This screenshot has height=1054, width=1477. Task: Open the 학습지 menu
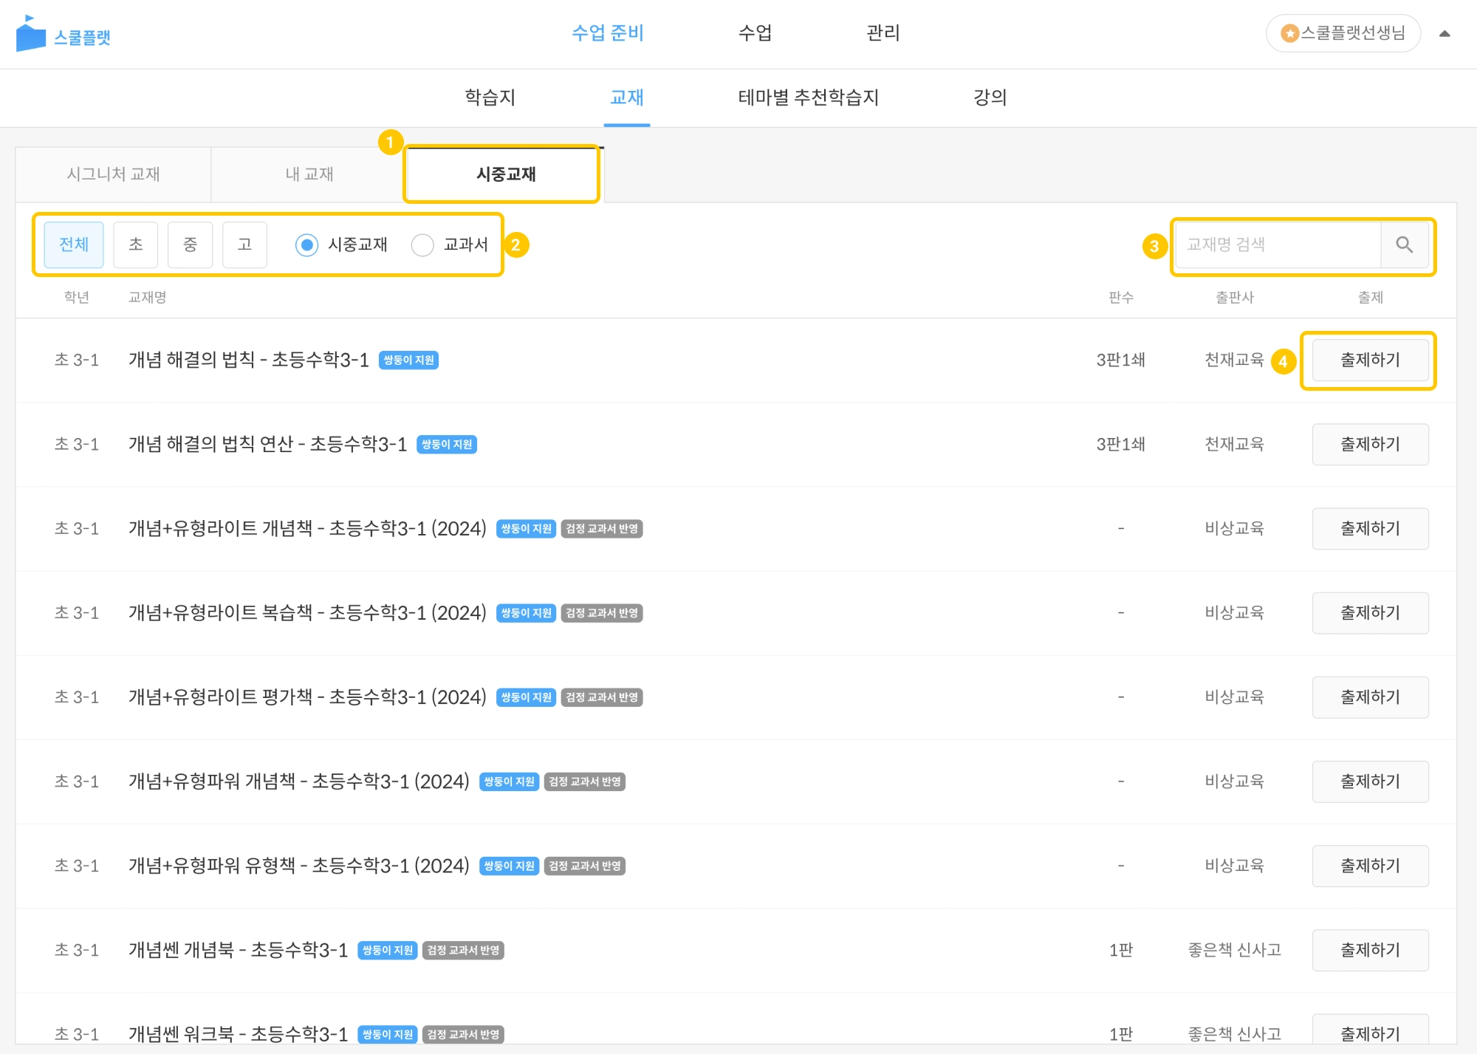[490, 97]
